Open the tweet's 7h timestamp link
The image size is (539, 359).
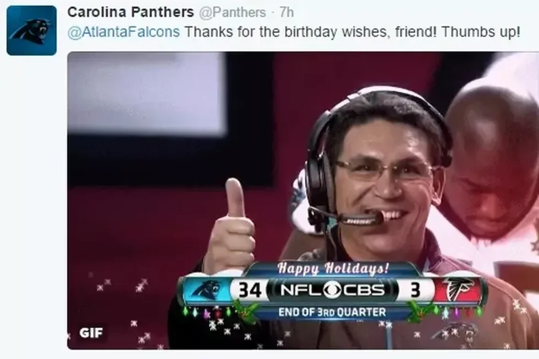pyautogui.click(x=287, y=13)
